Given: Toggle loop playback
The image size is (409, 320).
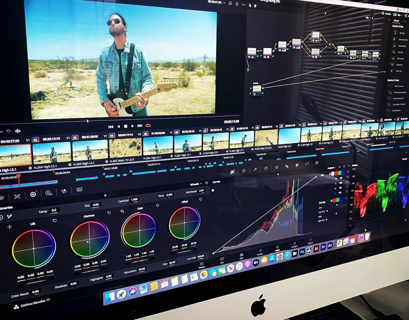Looking at the screenshot, I should click(148, 126).
